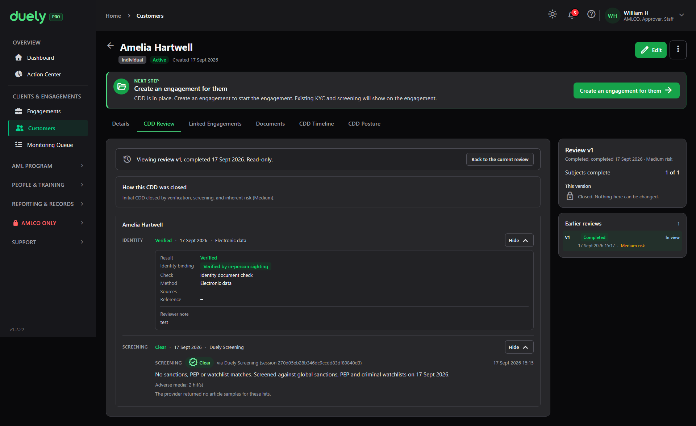Click the Reviewer note 'test' text
The height and width of the screenshot is (426, 696).
(x=164, y=322)
